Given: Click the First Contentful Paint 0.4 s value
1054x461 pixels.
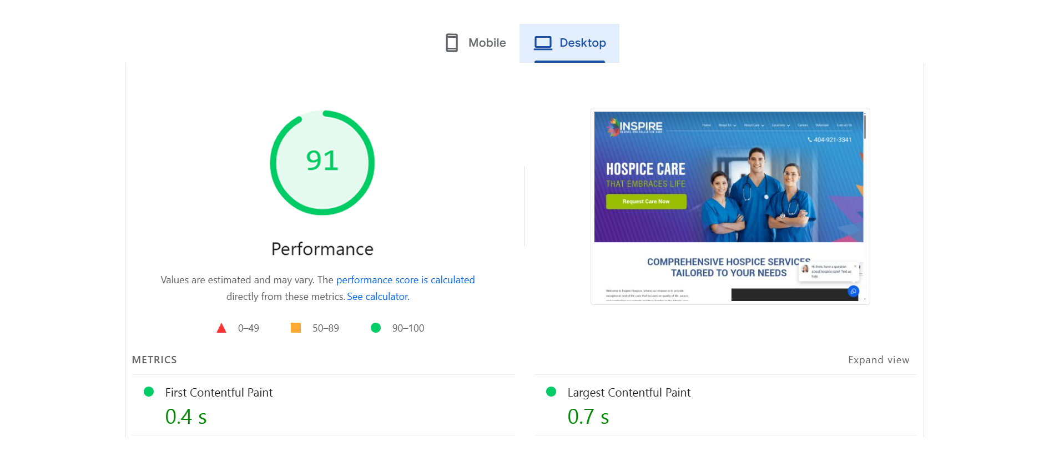Looking at the screenshot, I should coord(186,417).
